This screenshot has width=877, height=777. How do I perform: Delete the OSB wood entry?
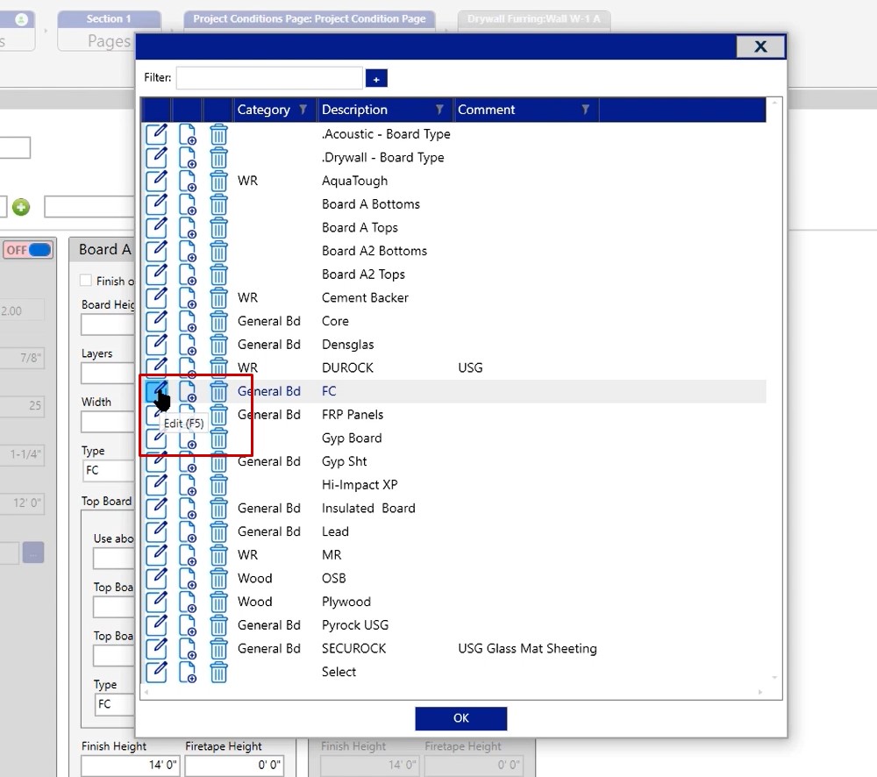(x=218, y=578)
